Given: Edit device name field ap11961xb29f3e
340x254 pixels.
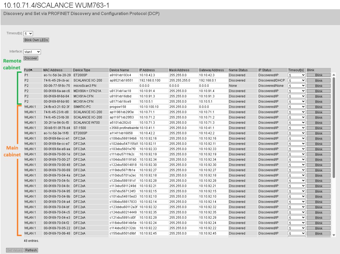Looking at the screenshot, I should (x=124, y=112).
